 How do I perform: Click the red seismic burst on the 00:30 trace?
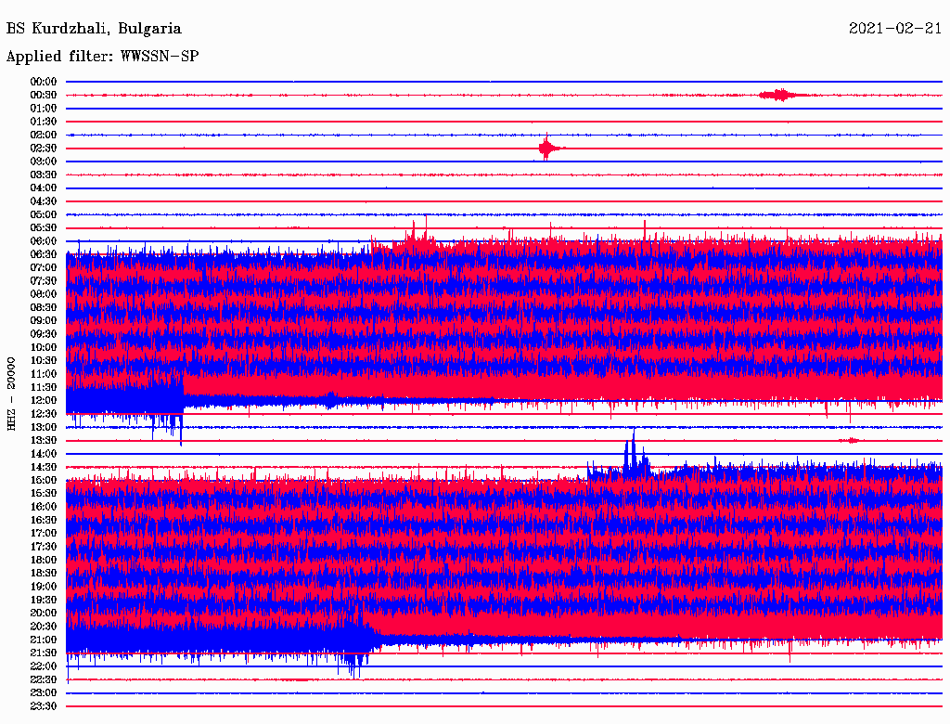point(779,95)
